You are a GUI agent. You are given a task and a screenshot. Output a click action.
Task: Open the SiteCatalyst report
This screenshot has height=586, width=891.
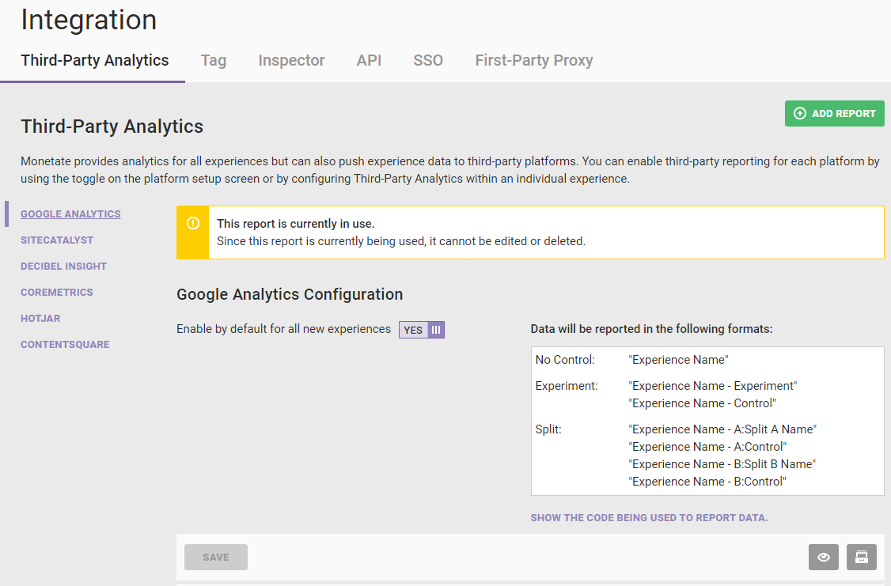tap(57, 240)
